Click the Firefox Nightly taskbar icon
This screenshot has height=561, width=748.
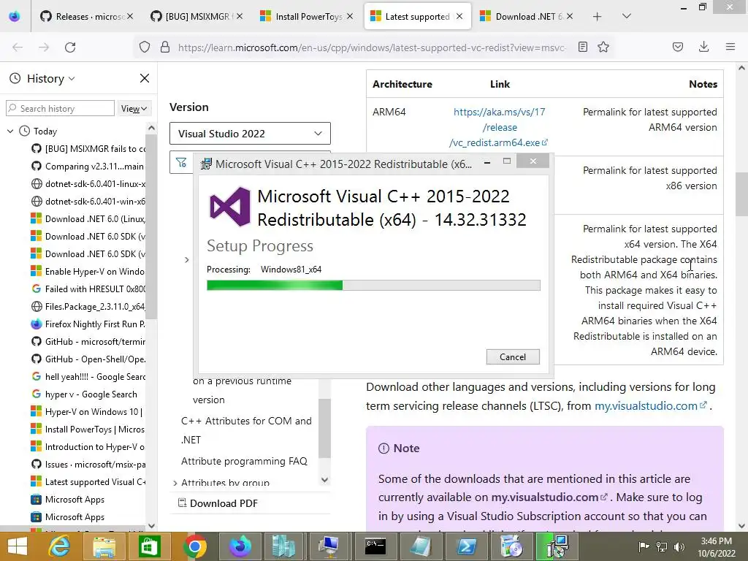(240, 546)
